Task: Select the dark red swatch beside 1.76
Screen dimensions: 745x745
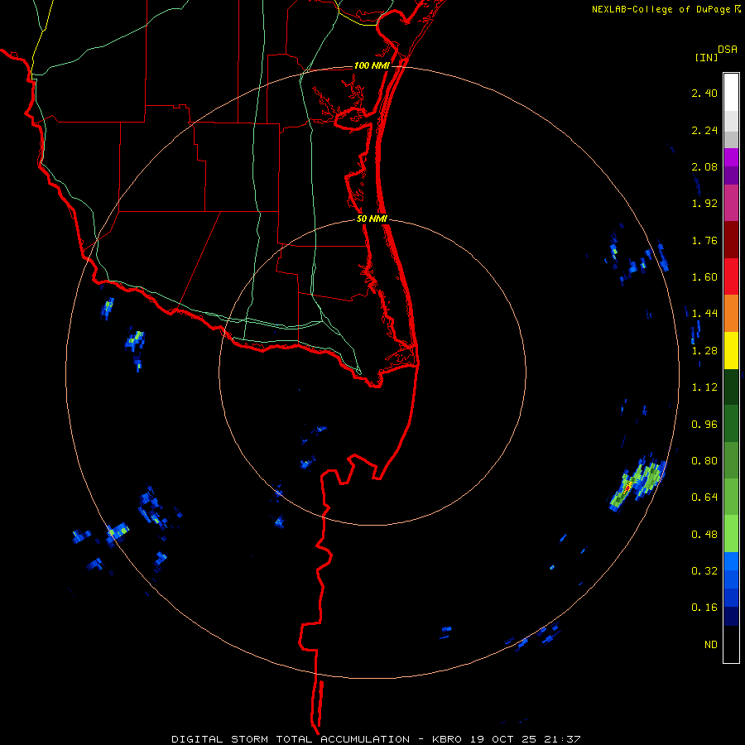Action: (731, 240)
